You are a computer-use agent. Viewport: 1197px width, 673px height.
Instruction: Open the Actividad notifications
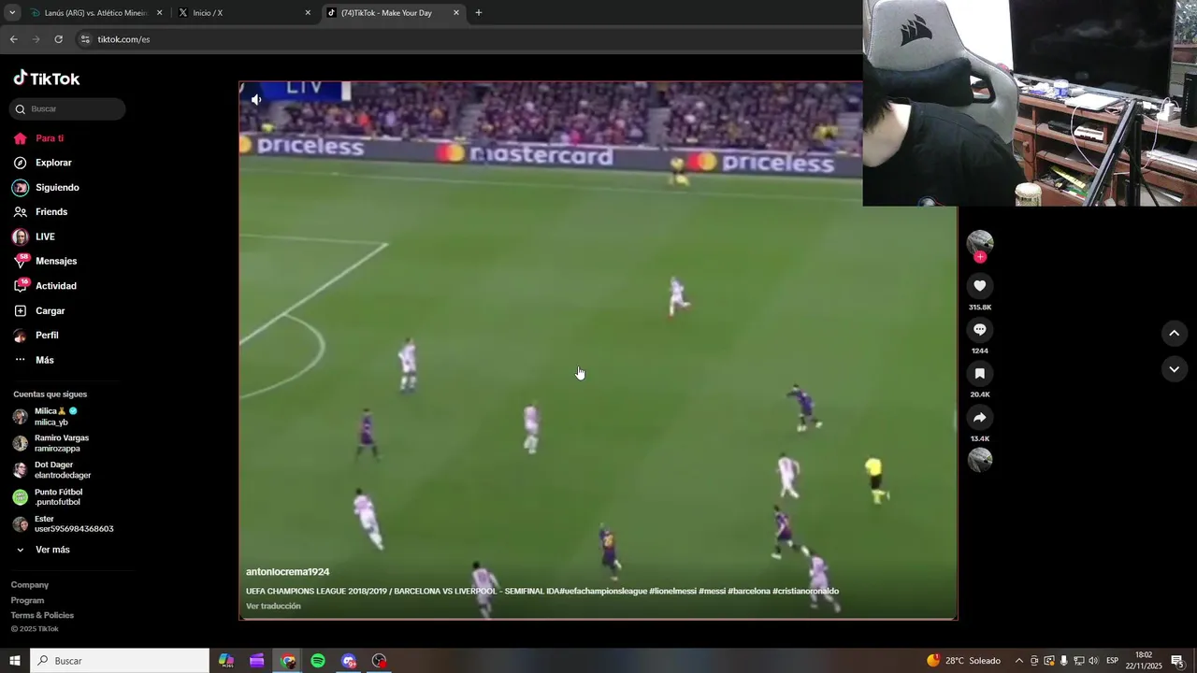[45, 286]
